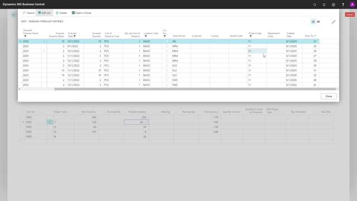Close the Demand Forecast Entries dialog
This screenshot has width=357, height=201.
(x=329, y=97)
